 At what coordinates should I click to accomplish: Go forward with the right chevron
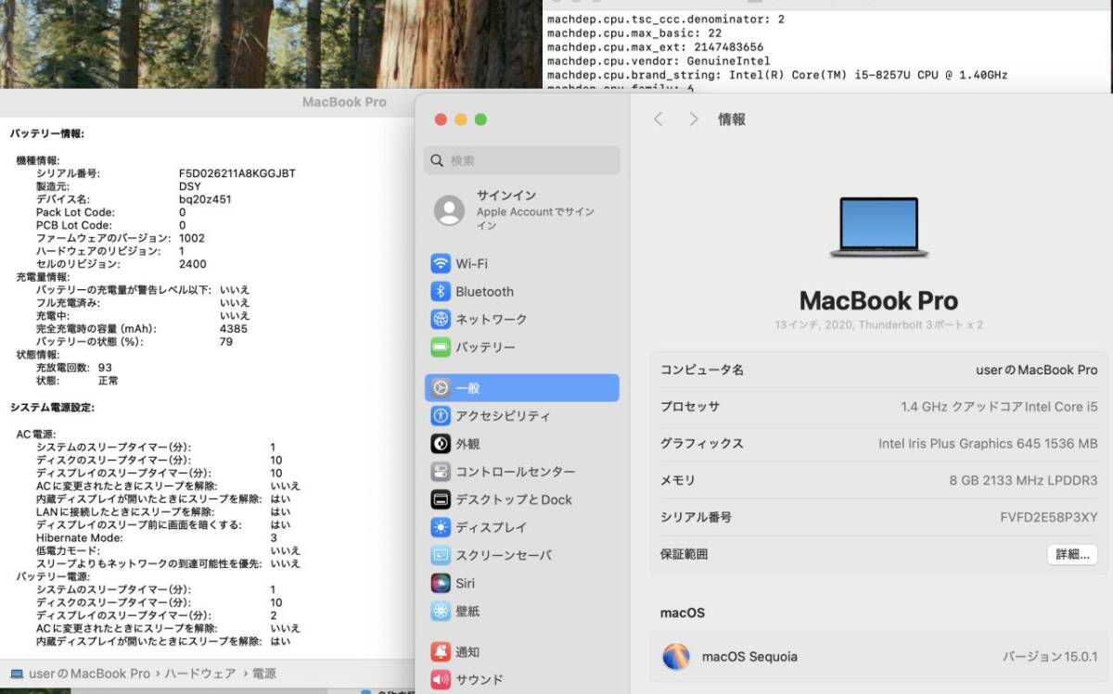(x=693, y=120)
